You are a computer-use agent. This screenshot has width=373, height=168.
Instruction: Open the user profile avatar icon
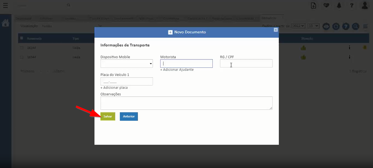tap(365, 5)
